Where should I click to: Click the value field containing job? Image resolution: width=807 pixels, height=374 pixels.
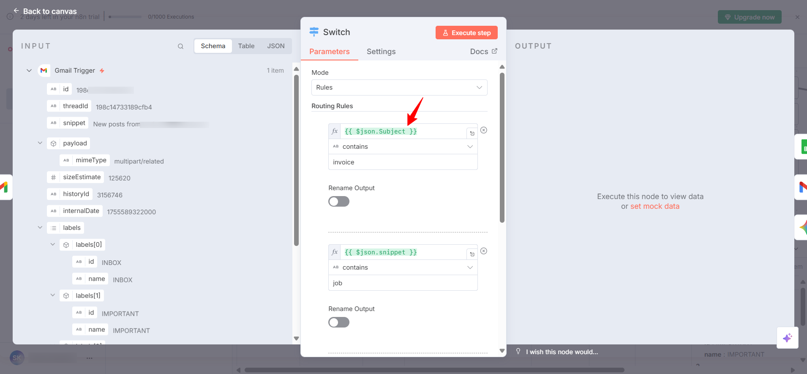(x=403, y=283)
